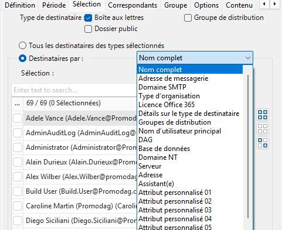282x230 pixels.
Task: Choose Nom d'utilisateur principal option
Action: (190, 131)
